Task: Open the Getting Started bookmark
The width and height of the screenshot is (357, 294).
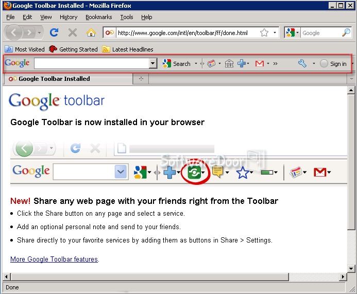Action: tap(73, 49)
